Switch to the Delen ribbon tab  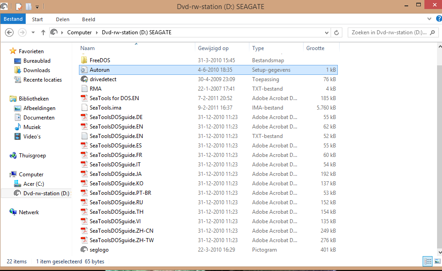click(x=63, y=19)
